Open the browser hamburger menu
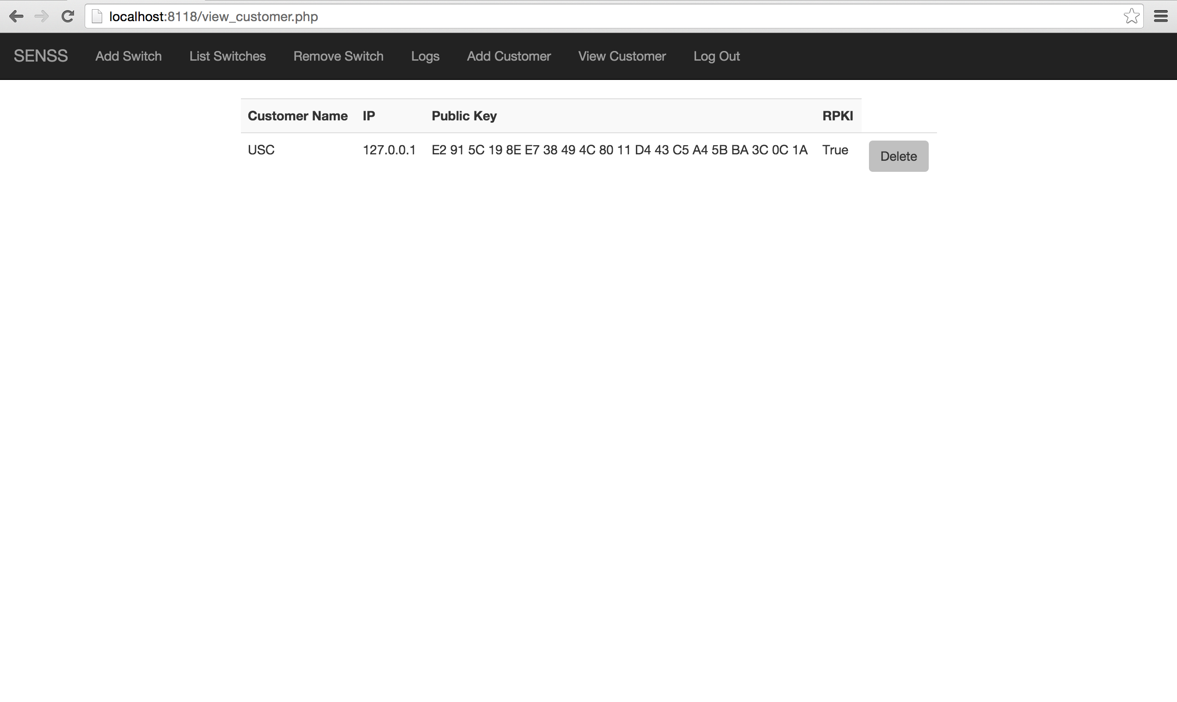This screenshot has width=1177, height=702. tap(1160, 17)
